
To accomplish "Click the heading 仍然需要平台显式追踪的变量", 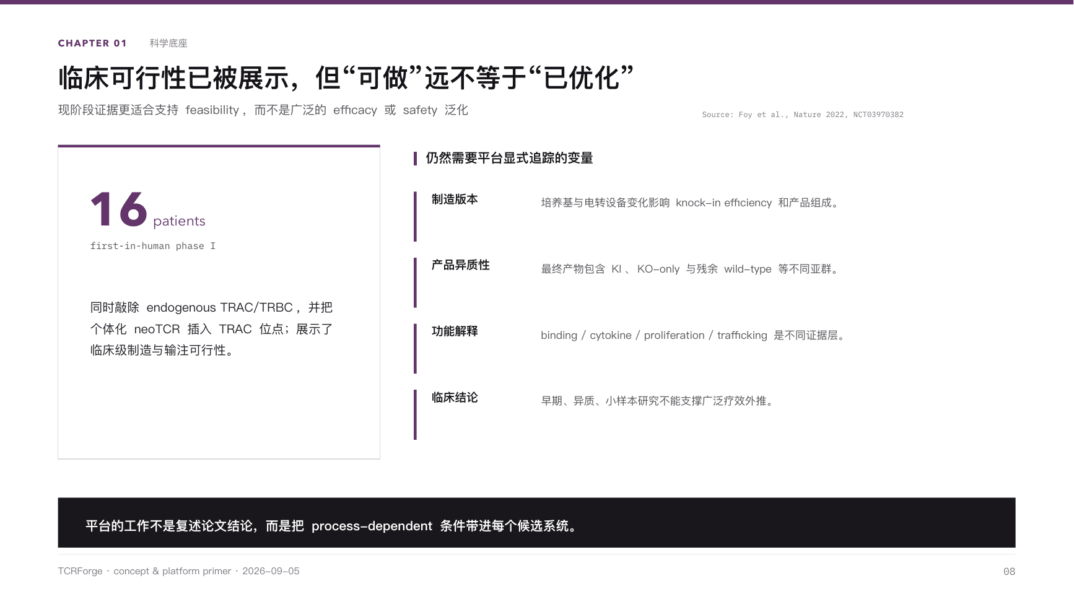I will coord(509,158).
